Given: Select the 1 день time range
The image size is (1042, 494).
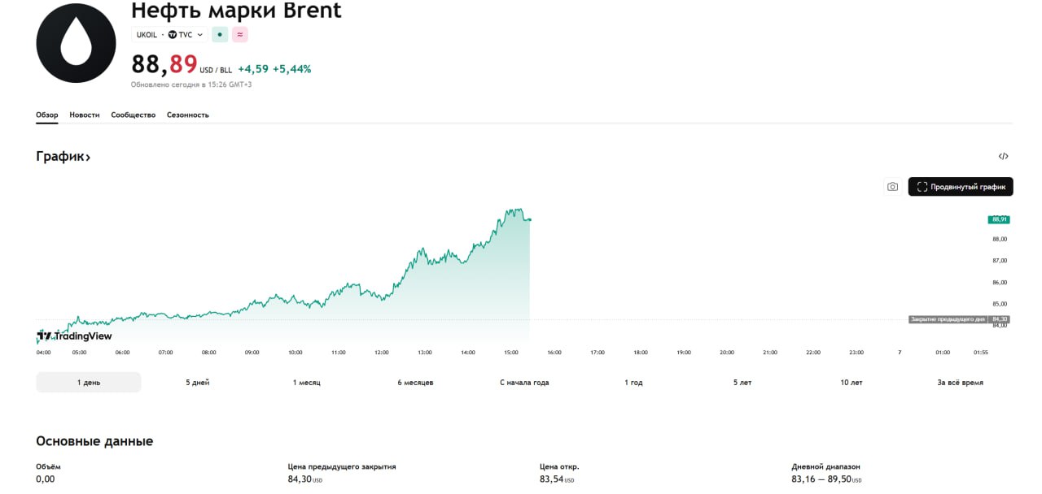Looking at the screenshot, I should click(x=89, y=382).
